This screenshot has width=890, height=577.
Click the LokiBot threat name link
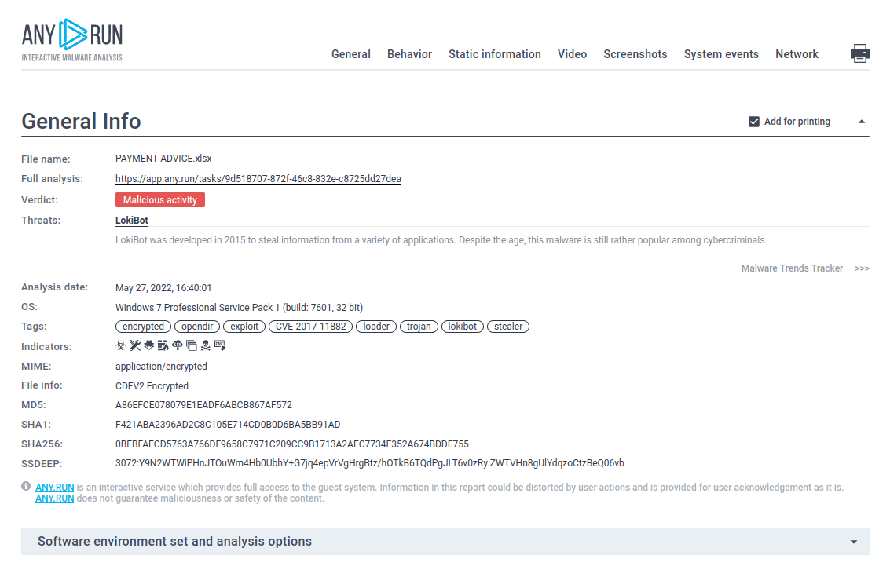pos(131,221)
